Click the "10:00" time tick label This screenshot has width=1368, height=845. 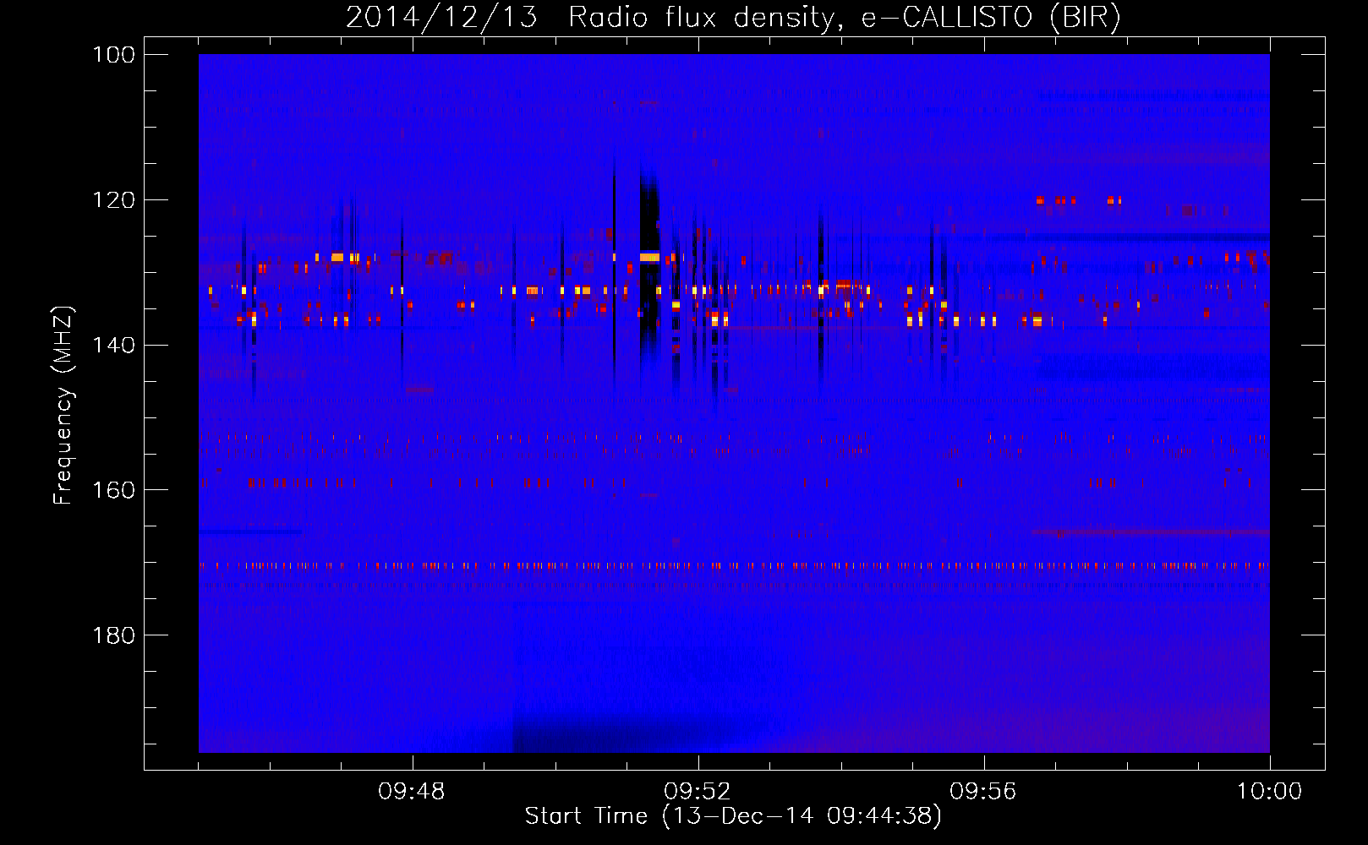point(1269,792)
